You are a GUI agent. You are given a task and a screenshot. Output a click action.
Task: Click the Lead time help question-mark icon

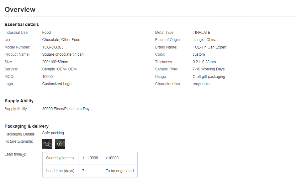[23, 155]
